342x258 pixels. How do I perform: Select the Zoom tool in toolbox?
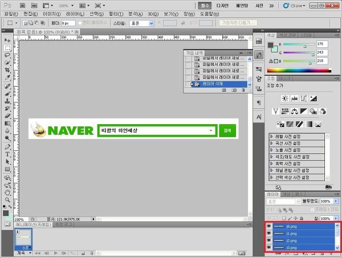[x=7, y=199]
